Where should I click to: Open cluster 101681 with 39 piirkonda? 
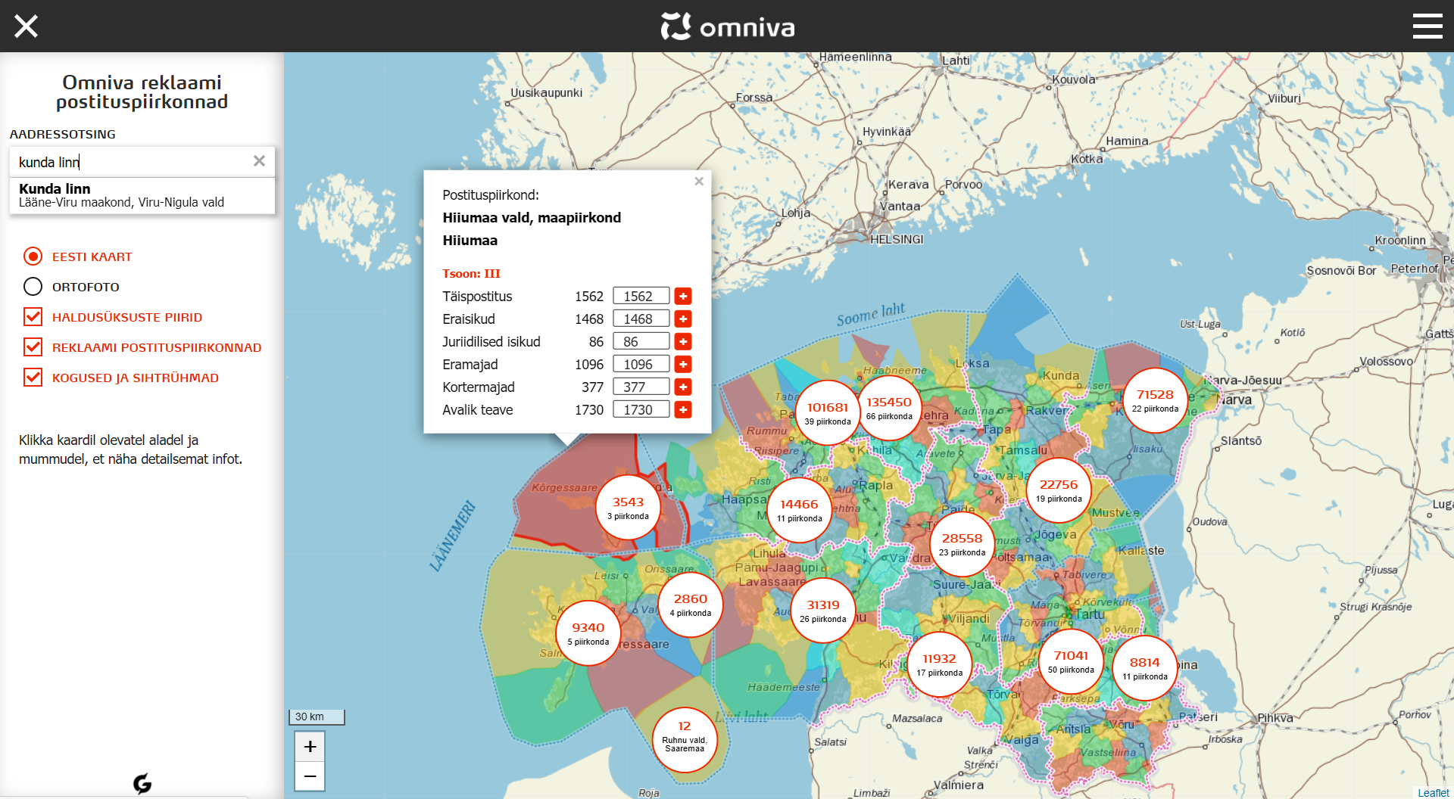coord(827,413)
